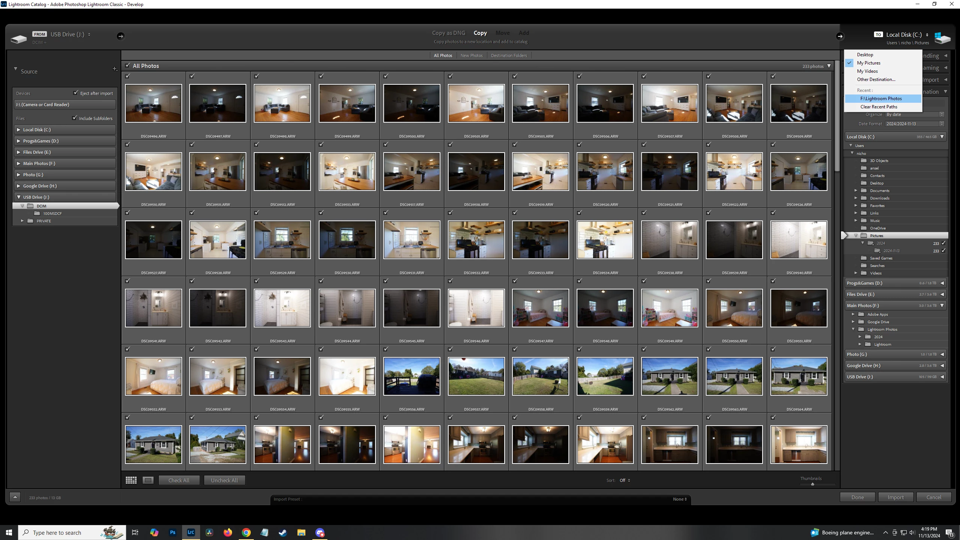Switch to loupe view icon
Screen dimensions: 960x540
tap(148, 480)
